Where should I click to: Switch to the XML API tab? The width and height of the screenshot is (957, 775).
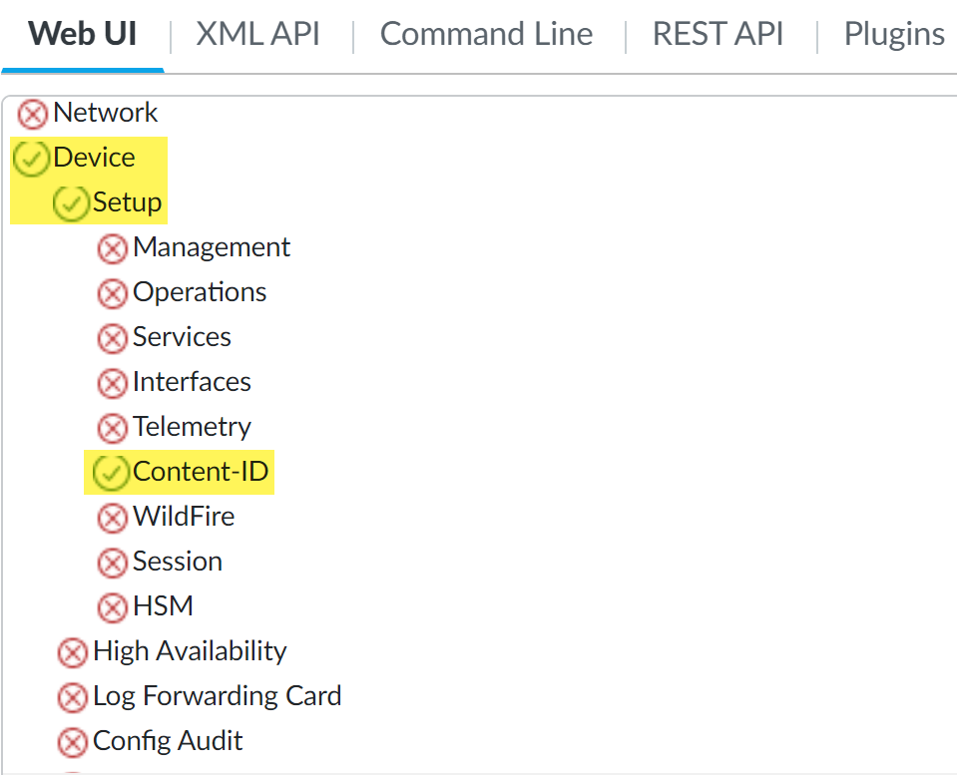(257, 35)
